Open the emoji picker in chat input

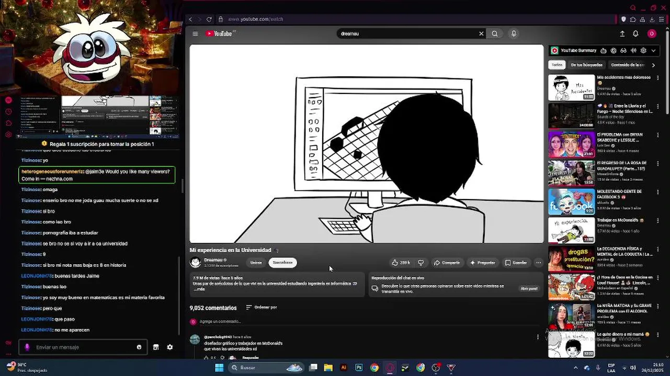click(139, 347)
